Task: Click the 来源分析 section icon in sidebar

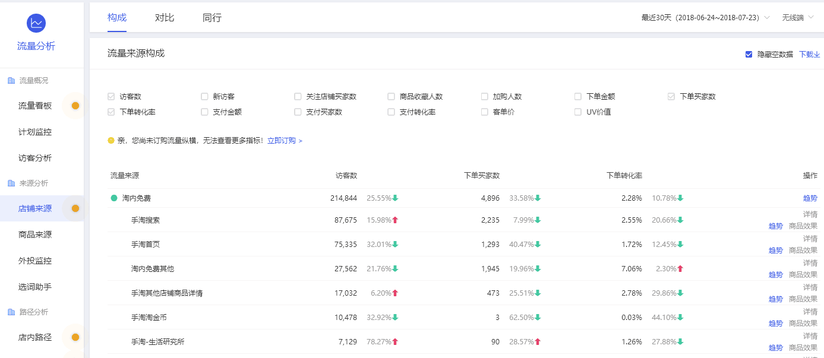Action: pos(11,183)
